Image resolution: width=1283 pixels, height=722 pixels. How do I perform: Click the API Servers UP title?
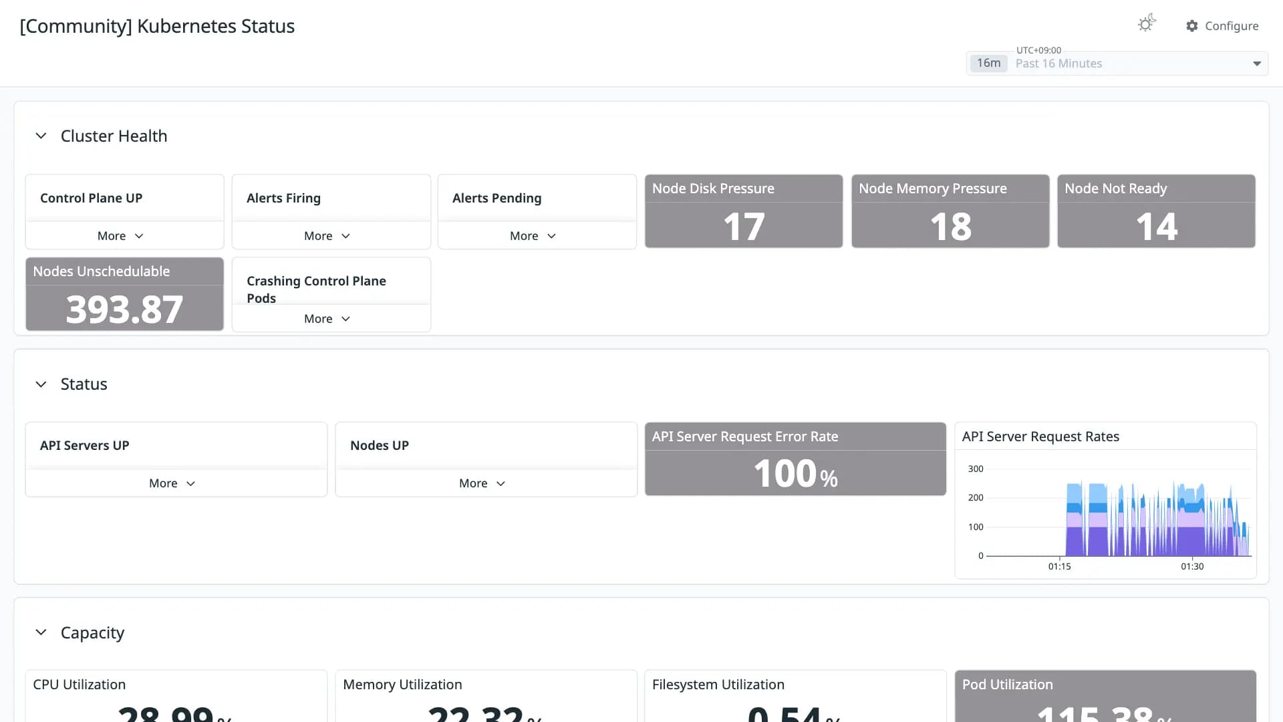84,445
